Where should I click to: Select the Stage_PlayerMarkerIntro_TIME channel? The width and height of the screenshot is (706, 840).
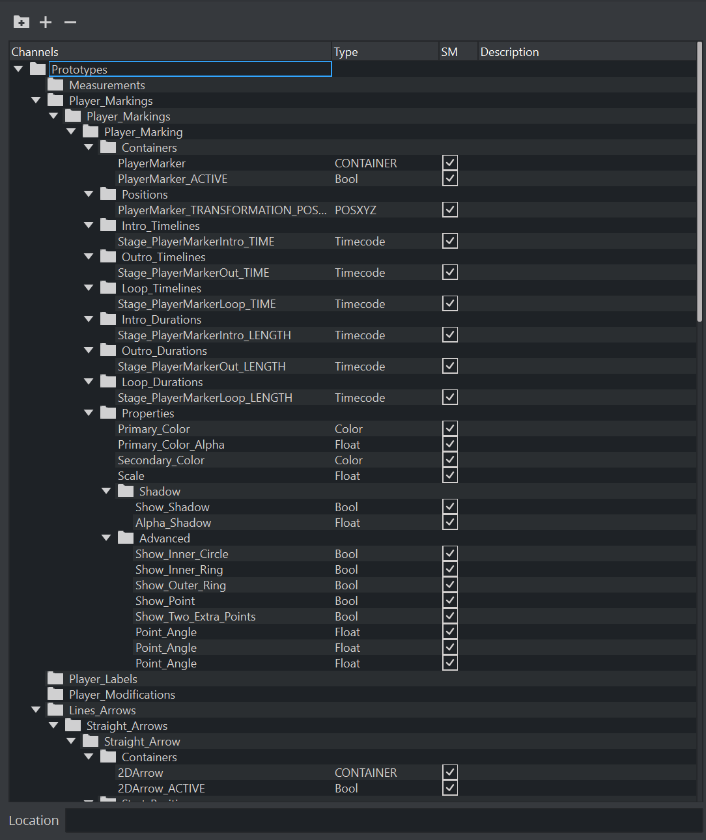pyautogui.click(x=196, y=242)
